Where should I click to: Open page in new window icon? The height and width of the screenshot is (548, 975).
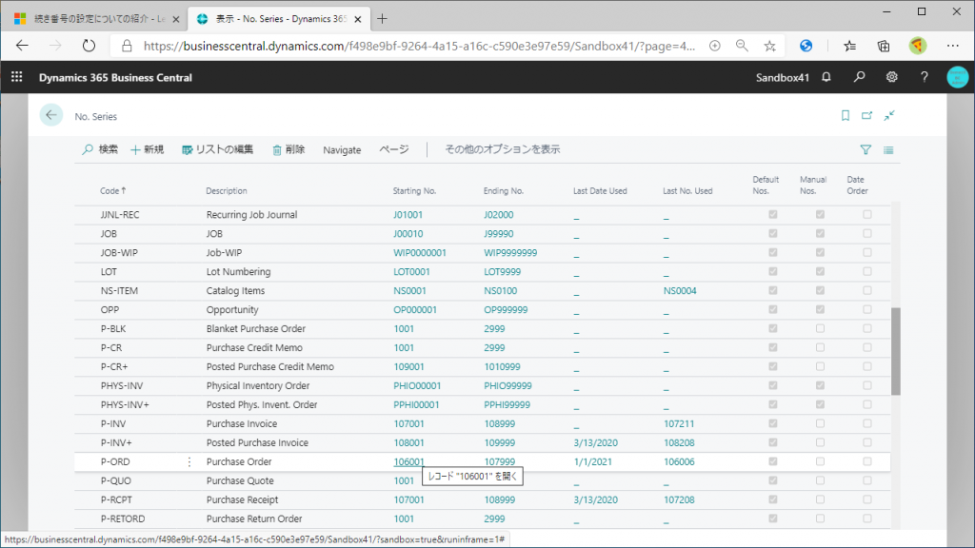click(866, 115)
